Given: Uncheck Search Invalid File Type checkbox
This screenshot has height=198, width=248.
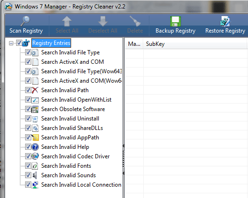Looking at the screenshot, I should pos(28,52).
